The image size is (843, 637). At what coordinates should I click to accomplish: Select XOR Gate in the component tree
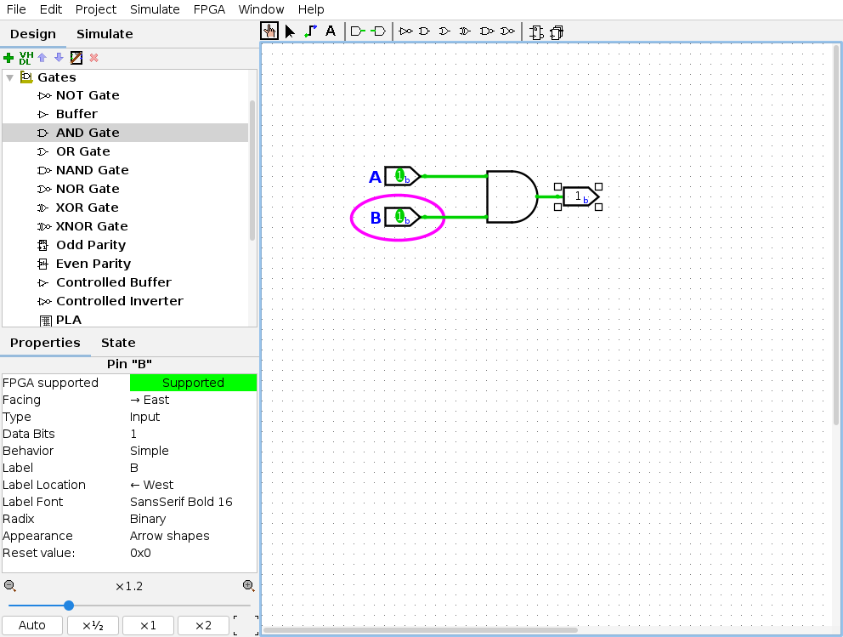coord(87,208)
